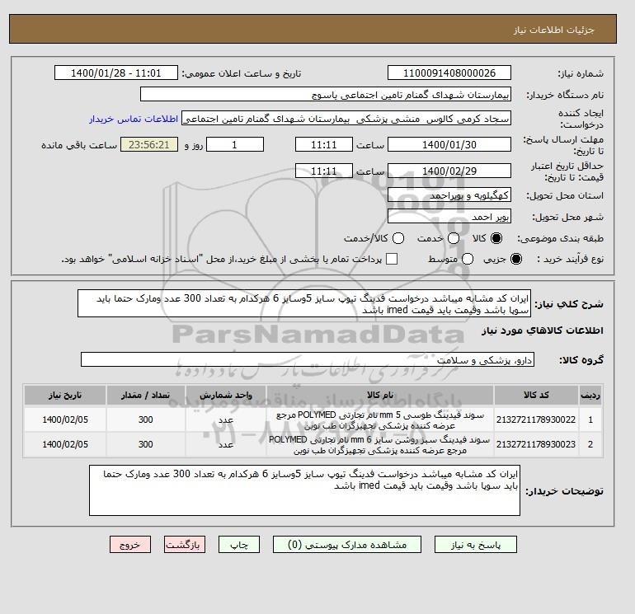The image size is (635, 614).
Task: Click the اطلاعات کالاهای مورد نیاز heading
Action: click(543, 330)
